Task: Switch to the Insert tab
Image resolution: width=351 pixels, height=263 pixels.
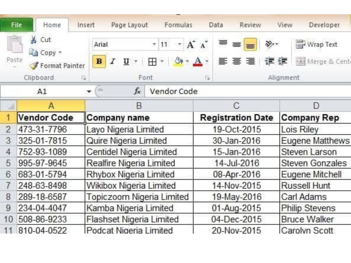Action: point(86,25)
